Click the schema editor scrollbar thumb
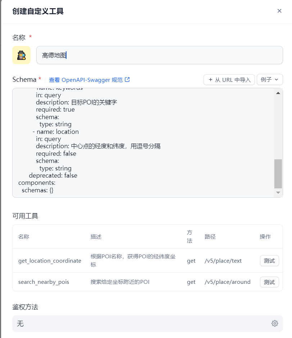292x338 pixels. pos(278,174)
